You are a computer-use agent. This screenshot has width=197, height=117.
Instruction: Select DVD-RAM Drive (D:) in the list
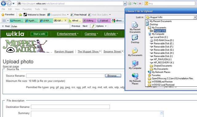(x=162, y=40)
